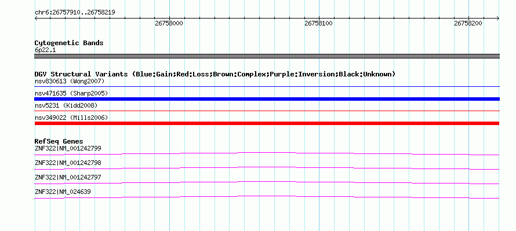
Task: Click magenta line of NM_024639 transcript
Action: (x=267, y=197)
